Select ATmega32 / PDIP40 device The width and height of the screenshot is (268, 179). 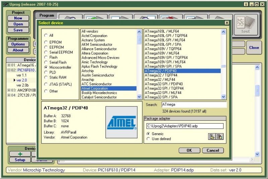tap(183, 71)
